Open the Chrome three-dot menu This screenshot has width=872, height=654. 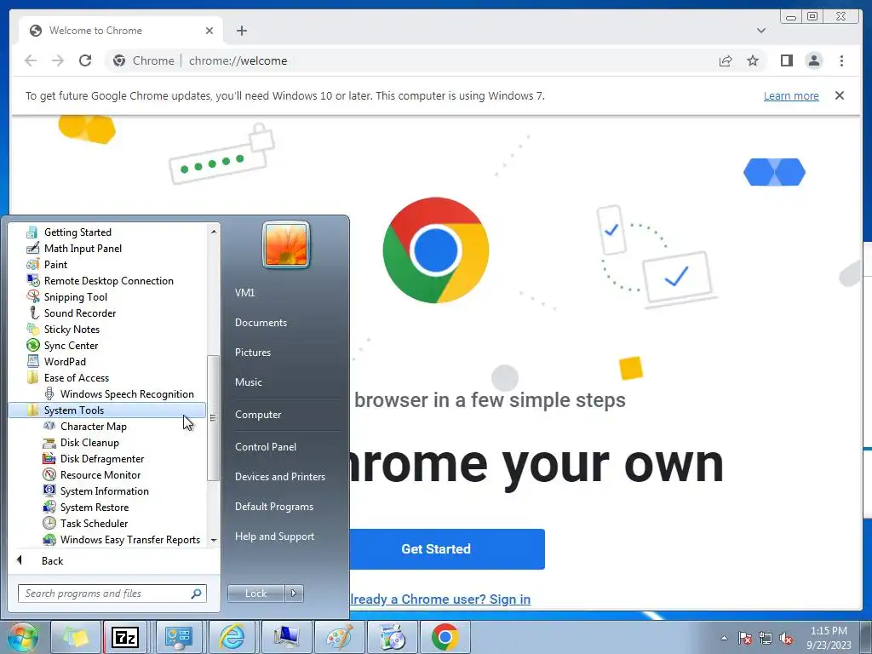tap(841, 60)
